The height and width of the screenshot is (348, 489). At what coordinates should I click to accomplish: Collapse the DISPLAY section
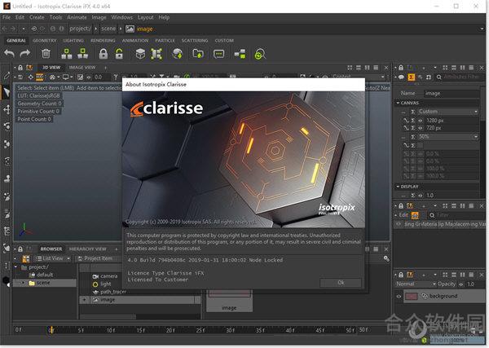[x=398, y=187]
